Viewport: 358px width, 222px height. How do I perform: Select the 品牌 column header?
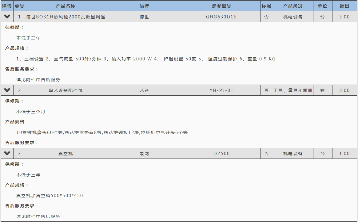point(144,6)
